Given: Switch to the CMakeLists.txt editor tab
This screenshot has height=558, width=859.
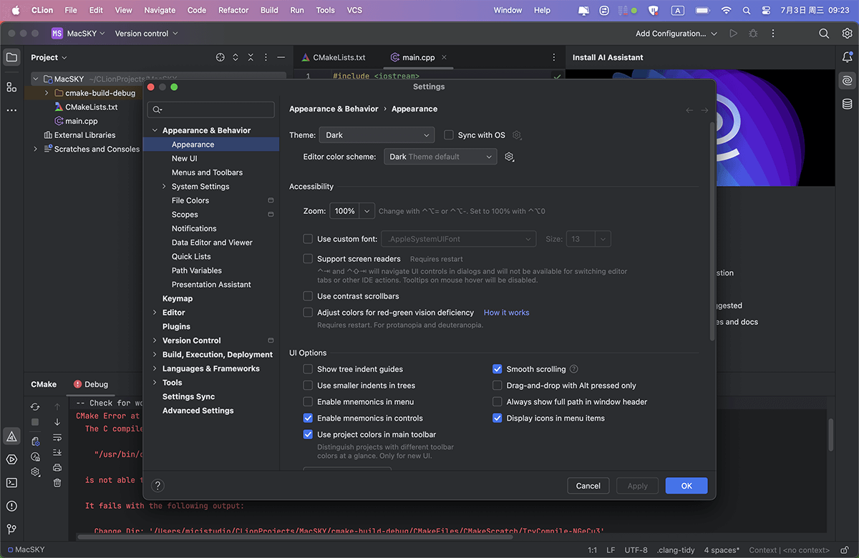Looking at the screenshot, I should 334,58.
